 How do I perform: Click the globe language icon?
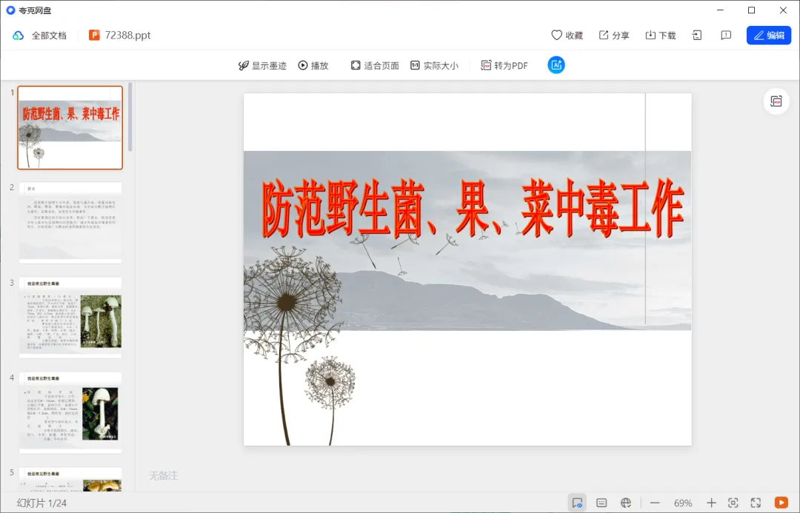pos(626,503)
